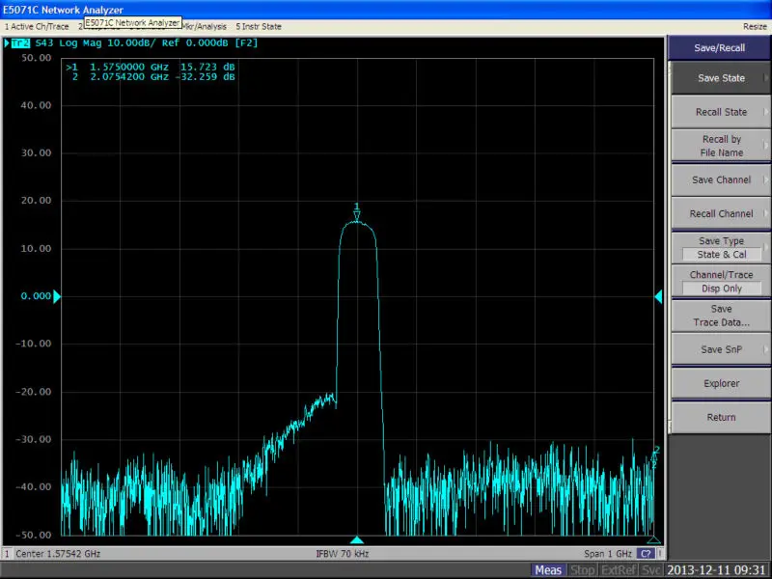Click the center frequency triangle on bottom axis
Screen dimensions: 772x579
[357, 540]
